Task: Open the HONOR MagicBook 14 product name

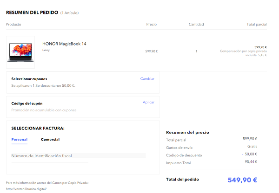Action: click(64, 44)
